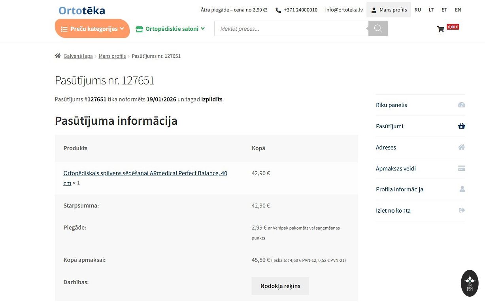Open the floating accessibility widget icon

pyautogui.click(x=470, y=283)
